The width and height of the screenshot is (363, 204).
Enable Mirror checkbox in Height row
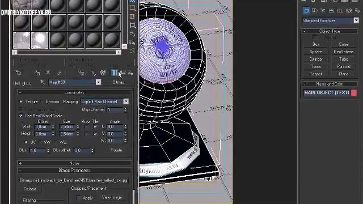[x=87, y=134]
